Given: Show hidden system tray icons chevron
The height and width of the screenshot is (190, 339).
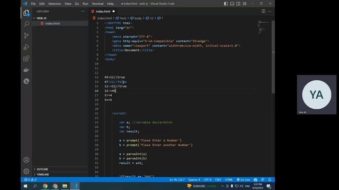Looking at the screenshot, I should click(x=222, y=186).
